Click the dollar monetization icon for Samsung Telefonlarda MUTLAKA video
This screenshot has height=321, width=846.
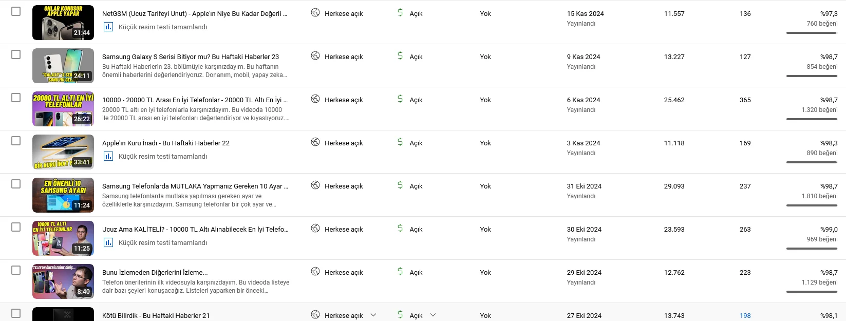coord(400,185)
